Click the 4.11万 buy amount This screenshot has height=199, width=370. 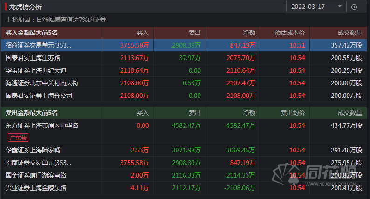140,188
